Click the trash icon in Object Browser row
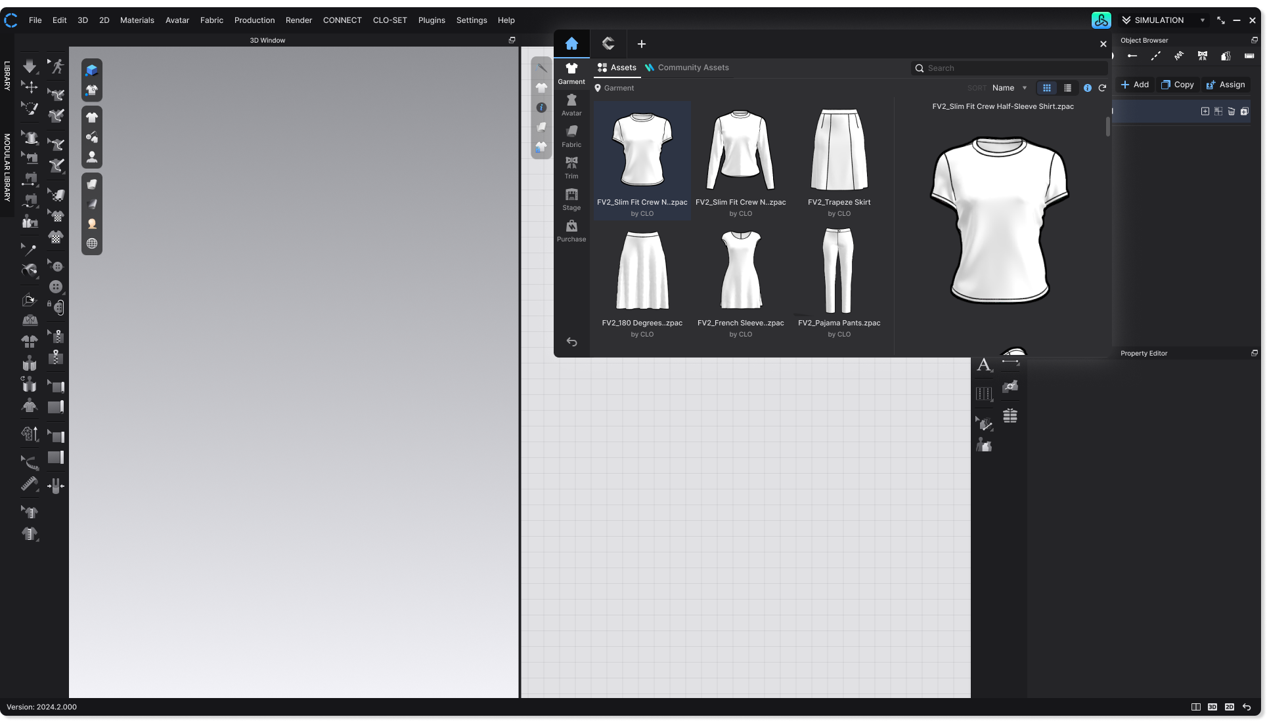The width and height of the screenshot is (1267, 721). (1232, 112)
